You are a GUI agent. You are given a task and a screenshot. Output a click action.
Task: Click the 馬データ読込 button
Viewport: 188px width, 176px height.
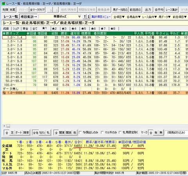click(120, 10)
